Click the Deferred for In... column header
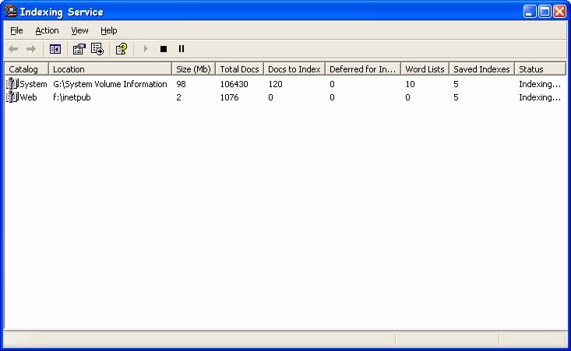Image resolution: width=571 pixels, height=351 pixels. click(x=363, y=68)
